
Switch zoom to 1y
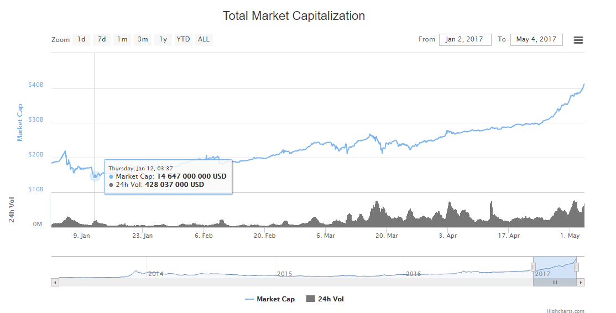point(163,39)
